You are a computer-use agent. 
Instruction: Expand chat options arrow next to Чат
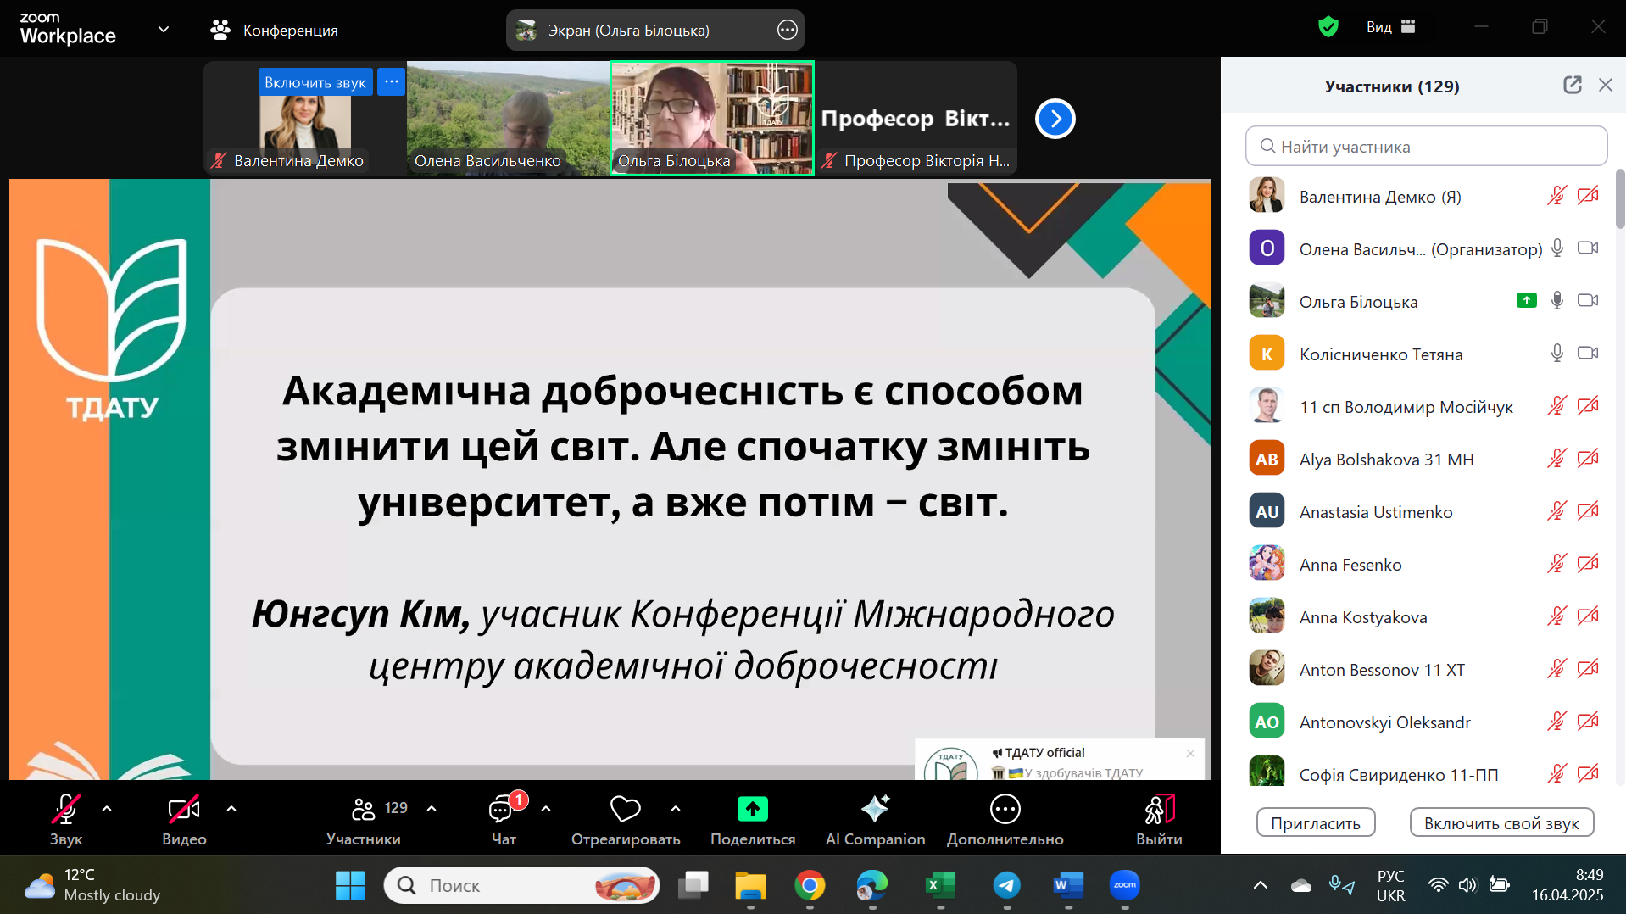pos(546,809)
